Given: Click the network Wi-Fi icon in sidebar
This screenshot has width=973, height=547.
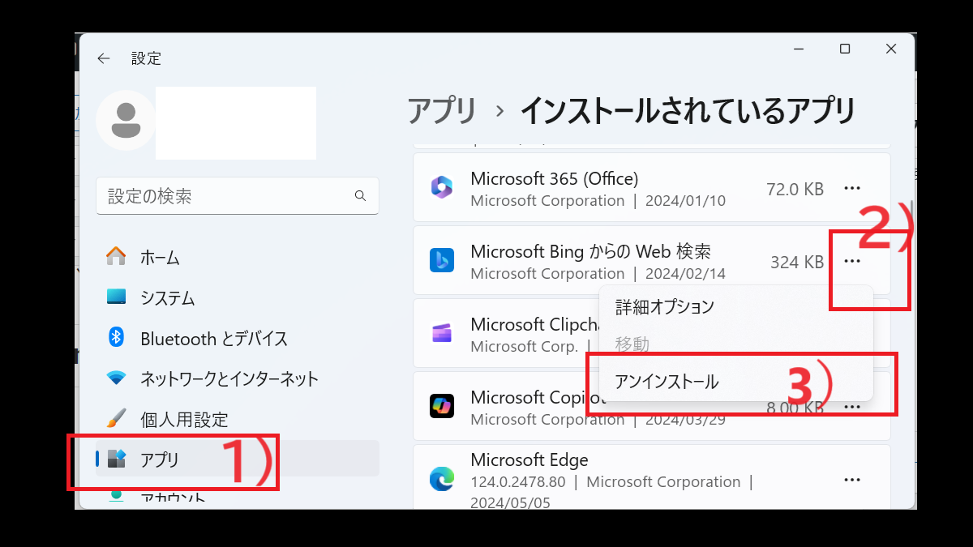Looking at the screenshot, I should click(x=117, y=378).
